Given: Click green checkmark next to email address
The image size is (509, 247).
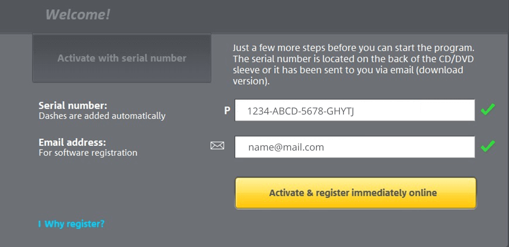Looking at the screenshot, I should [x=487, y=146].
